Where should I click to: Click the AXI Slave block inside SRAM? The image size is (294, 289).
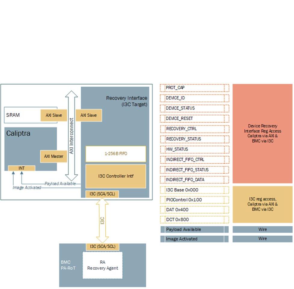(54, 115)
